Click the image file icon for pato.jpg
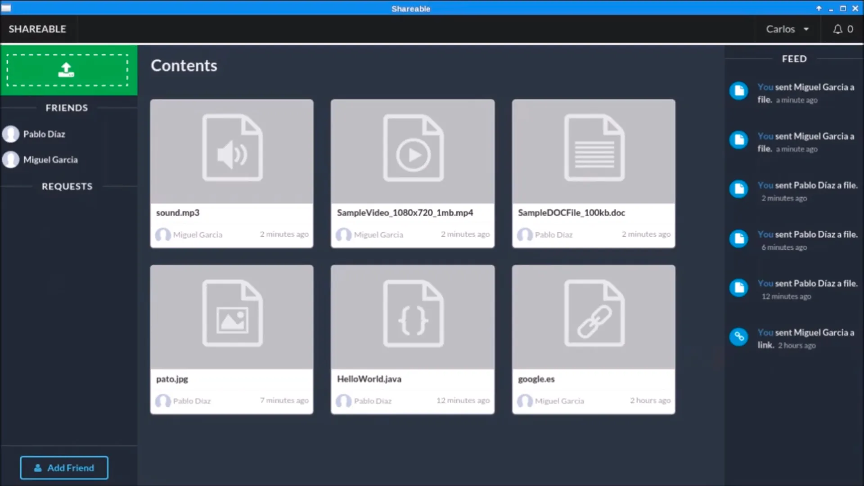This screenshot has height=486, width=864. 232,313
